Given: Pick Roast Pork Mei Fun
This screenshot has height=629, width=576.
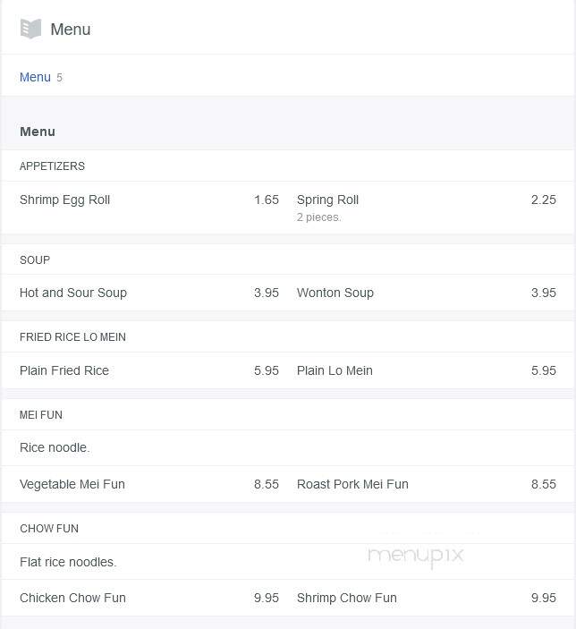Looking at the screenshot, I should [352, 484].
